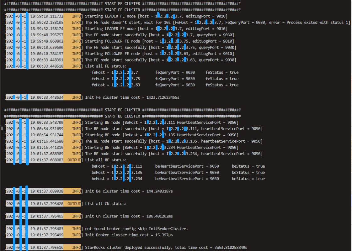This screenshot has width=352, height=251.
Task: Click 'feQueryPort = 9030' in the 3.75 row
Action: [x=175, y=79]
